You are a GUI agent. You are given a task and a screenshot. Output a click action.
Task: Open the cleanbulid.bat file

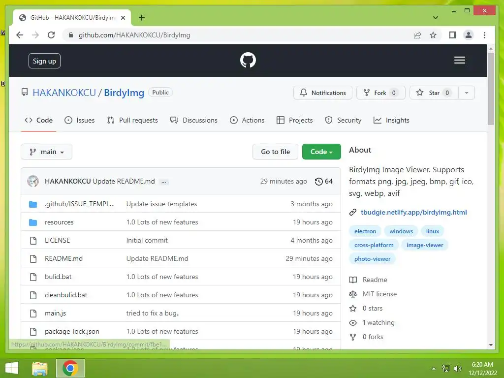pyautogui.click(x=66, y=295)
